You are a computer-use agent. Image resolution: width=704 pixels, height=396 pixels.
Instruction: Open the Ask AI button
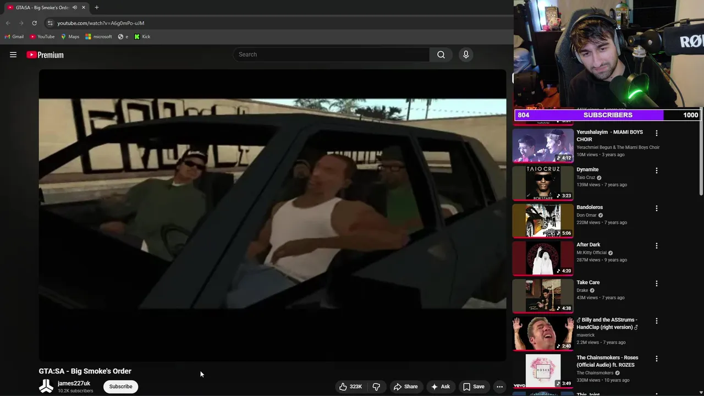440,387
